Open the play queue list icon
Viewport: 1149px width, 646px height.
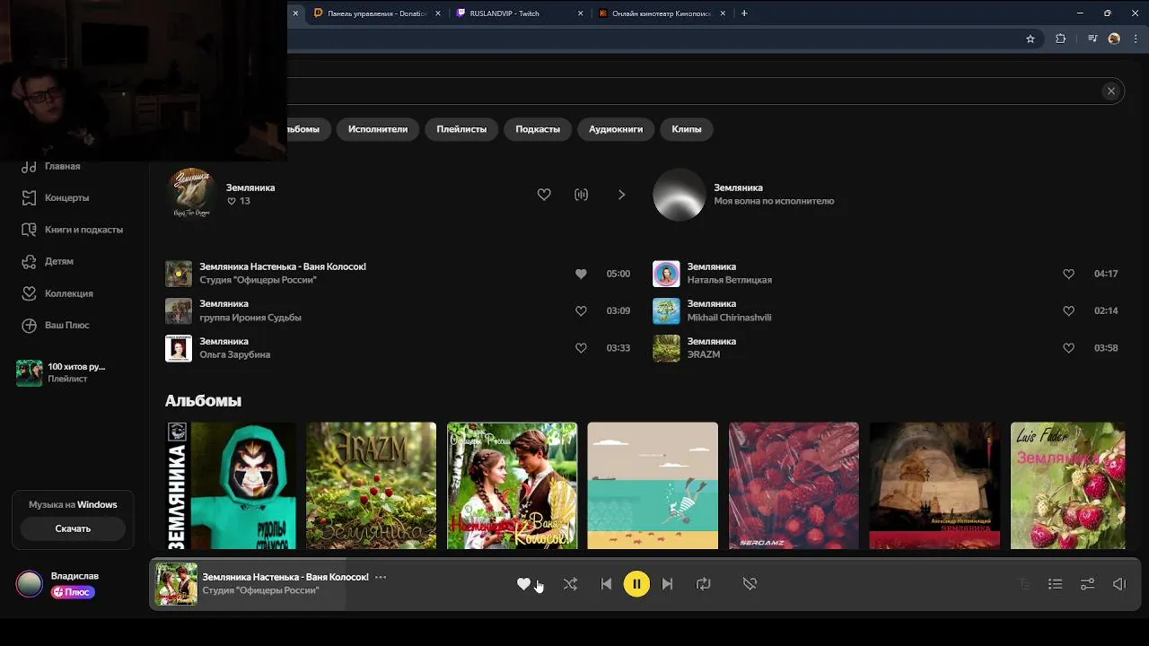click(x=1056, y=584)
